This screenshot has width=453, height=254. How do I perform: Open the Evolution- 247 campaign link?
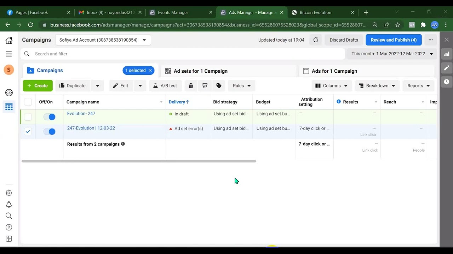[x=81, y=114]
